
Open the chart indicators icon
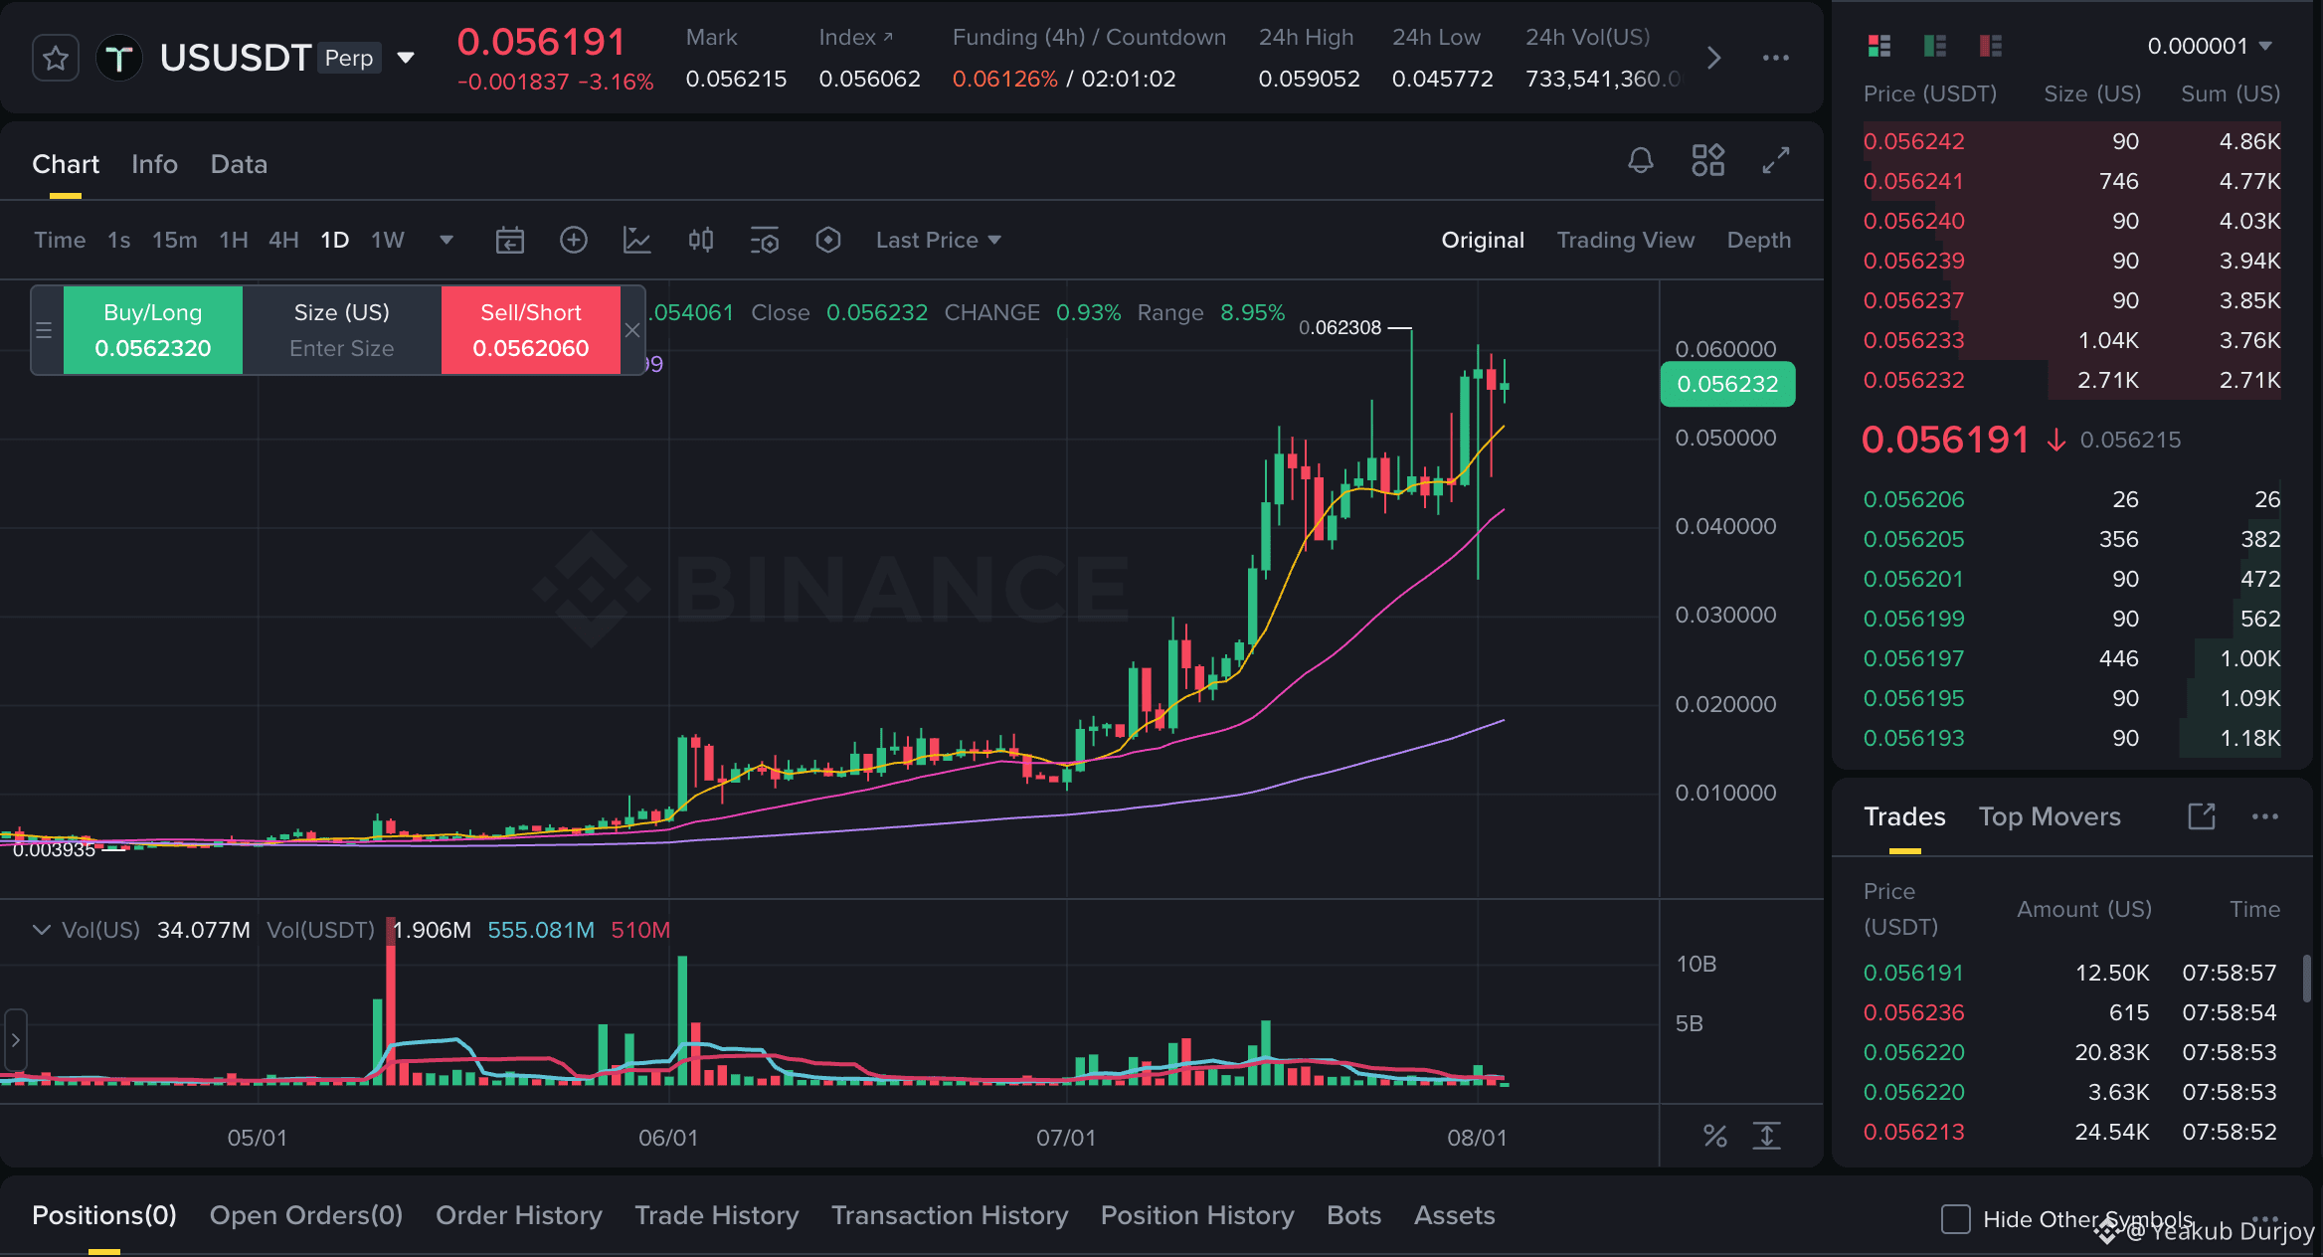[x=637, y=240]
